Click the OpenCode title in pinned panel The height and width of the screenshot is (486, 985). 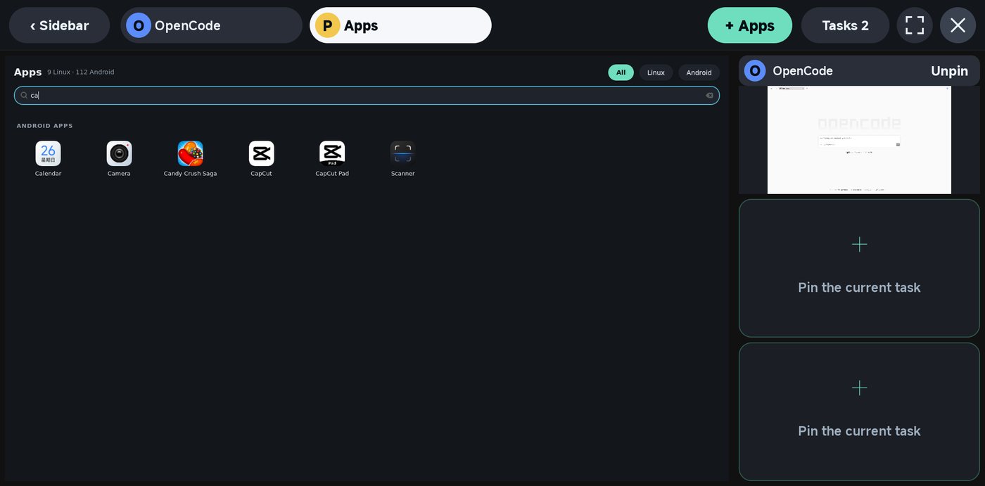coord(803,71)
